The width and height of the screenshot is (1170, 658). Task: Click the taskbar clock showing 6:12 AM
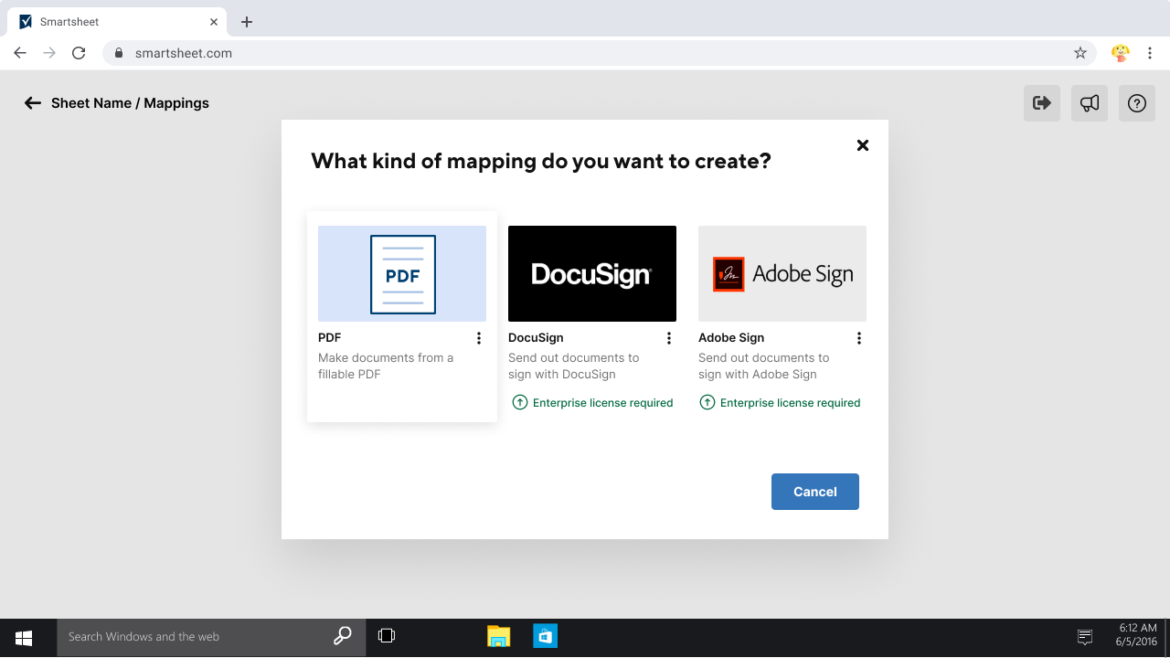click(1138, 635)
